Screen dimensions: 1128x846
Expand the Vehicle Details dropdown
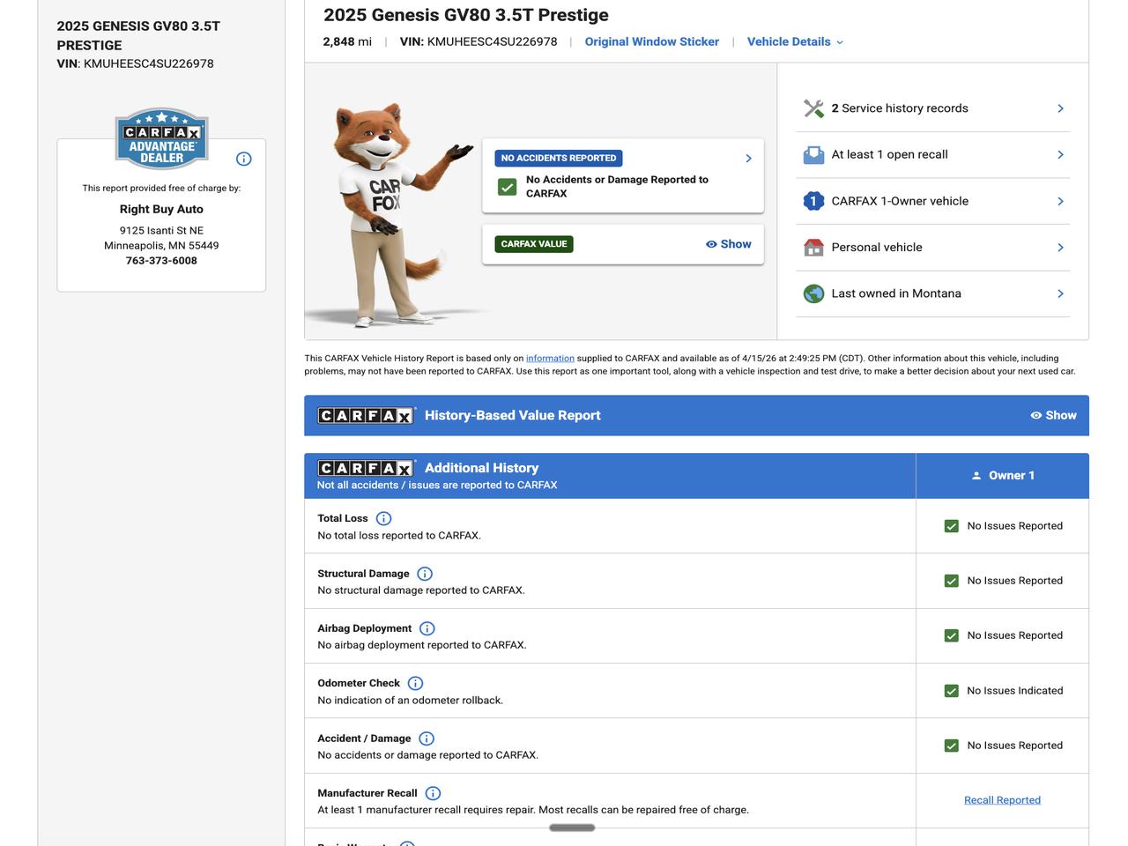point(795,41)
